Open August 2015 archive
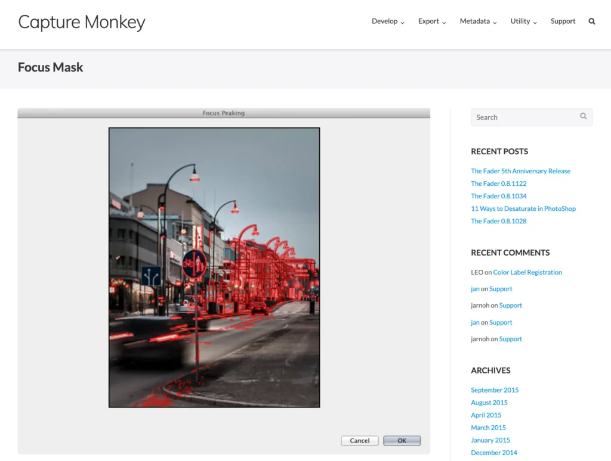The height and width of the screenshot is (461, 611). (489, 403)
